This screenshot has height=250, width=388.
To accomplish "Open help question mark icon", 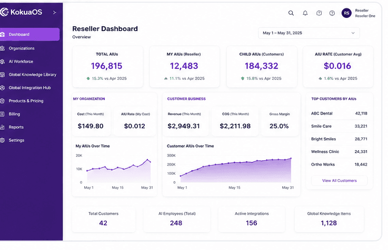I will pyautogui.click(x=332, y=13).
